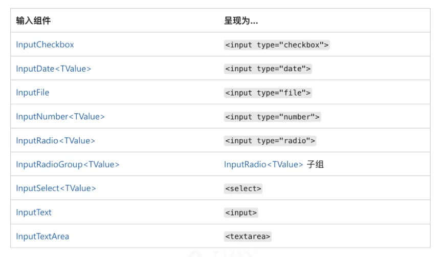Select the <textarea> code snippet
Viewport: 442px width, 257px height.
[x=248, y=237]
